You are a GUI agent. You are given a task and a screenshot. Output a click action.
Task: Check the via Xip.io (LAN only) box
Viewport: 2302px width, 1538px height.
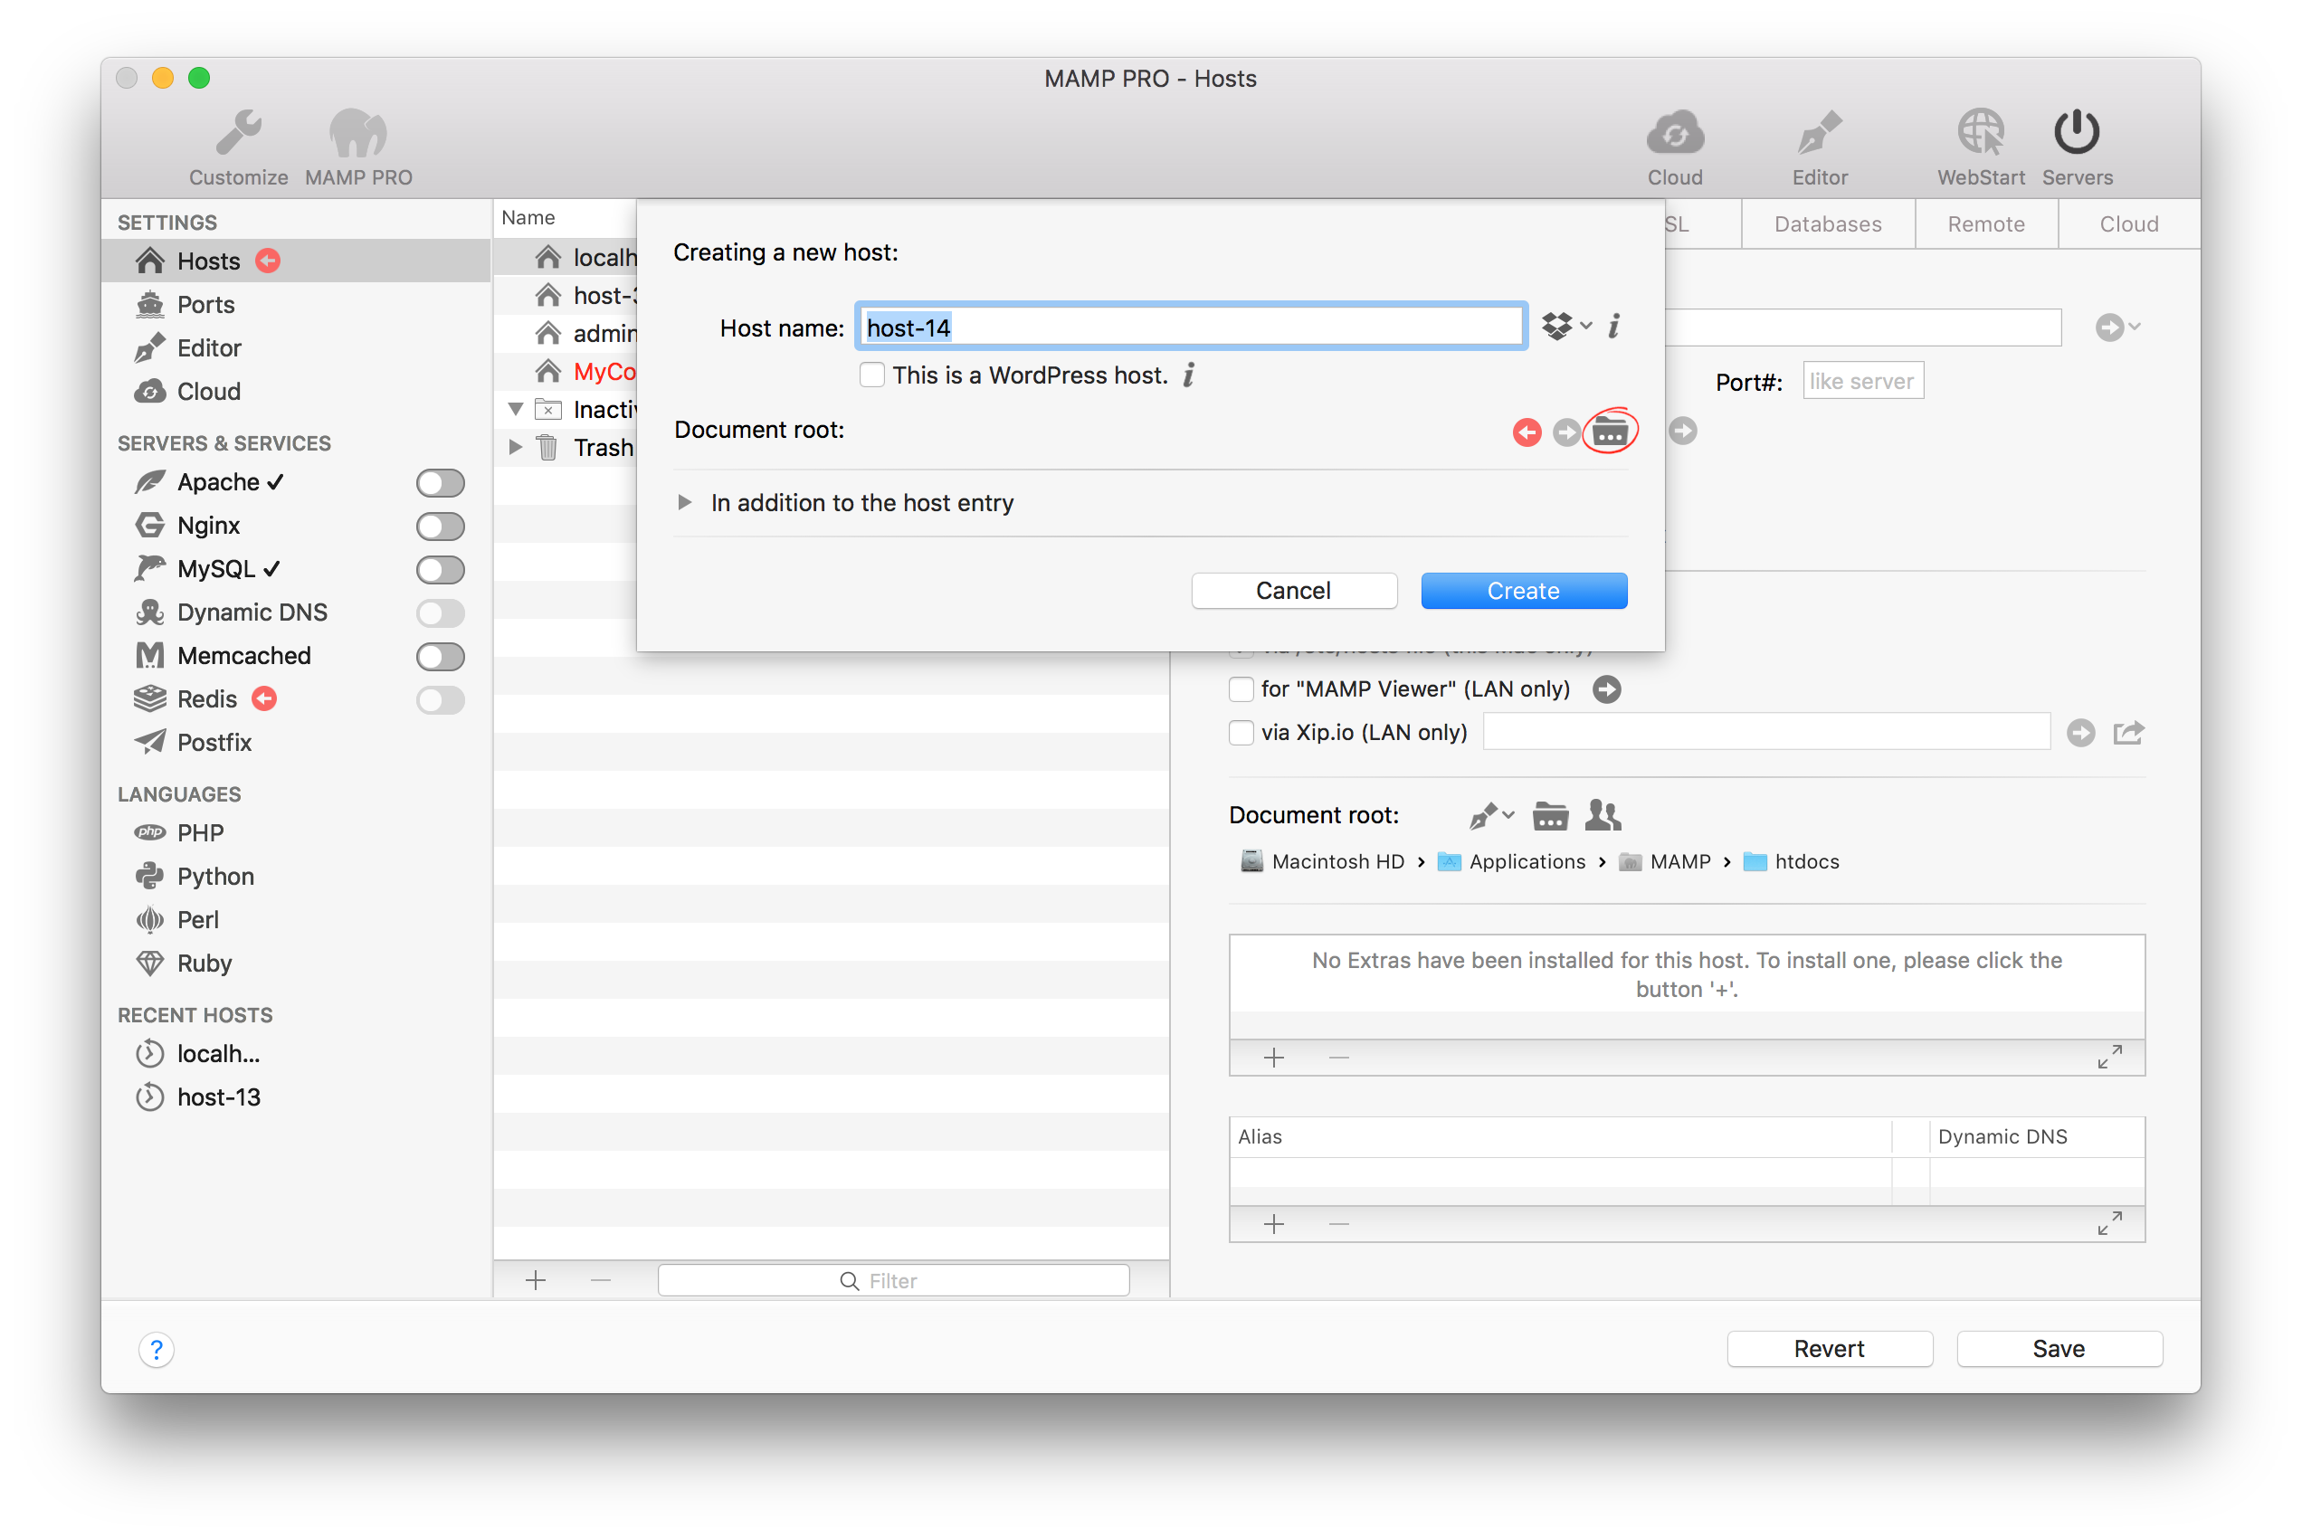click(x=1241, y=733)
